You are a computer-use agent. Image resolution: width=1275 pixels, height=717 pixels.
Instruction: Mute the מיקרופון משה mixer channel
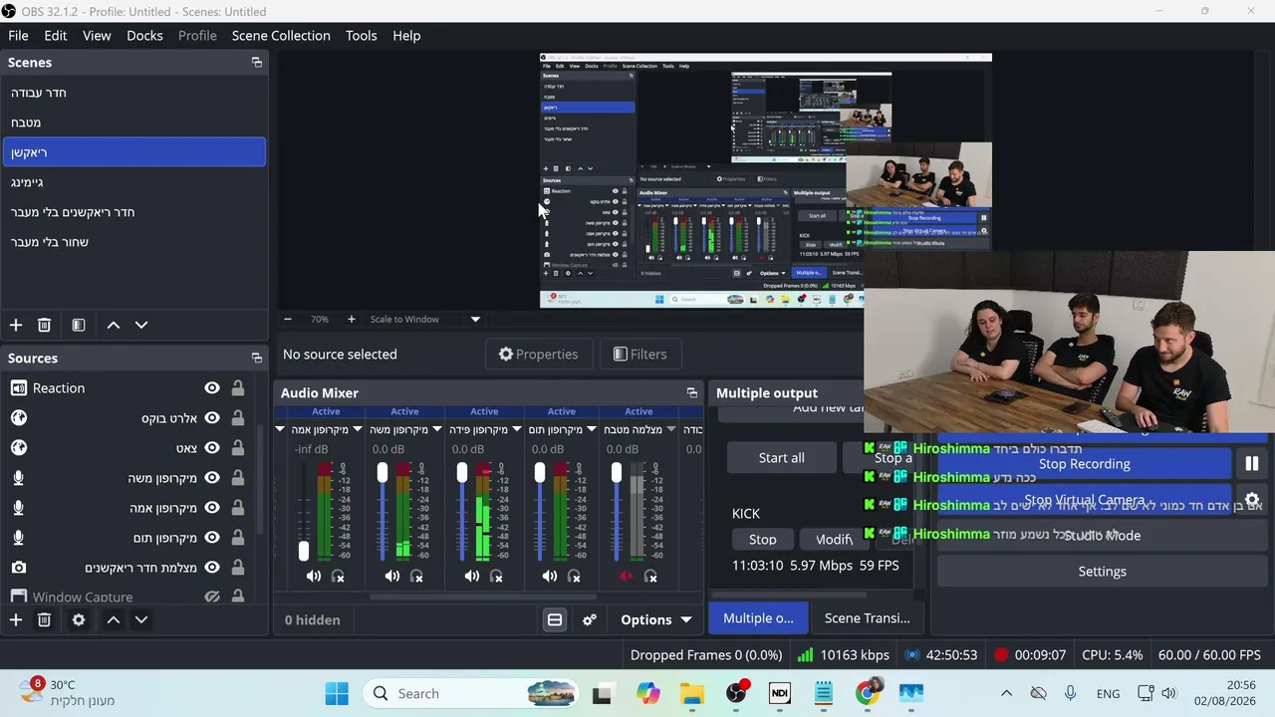tap(392, 576)
